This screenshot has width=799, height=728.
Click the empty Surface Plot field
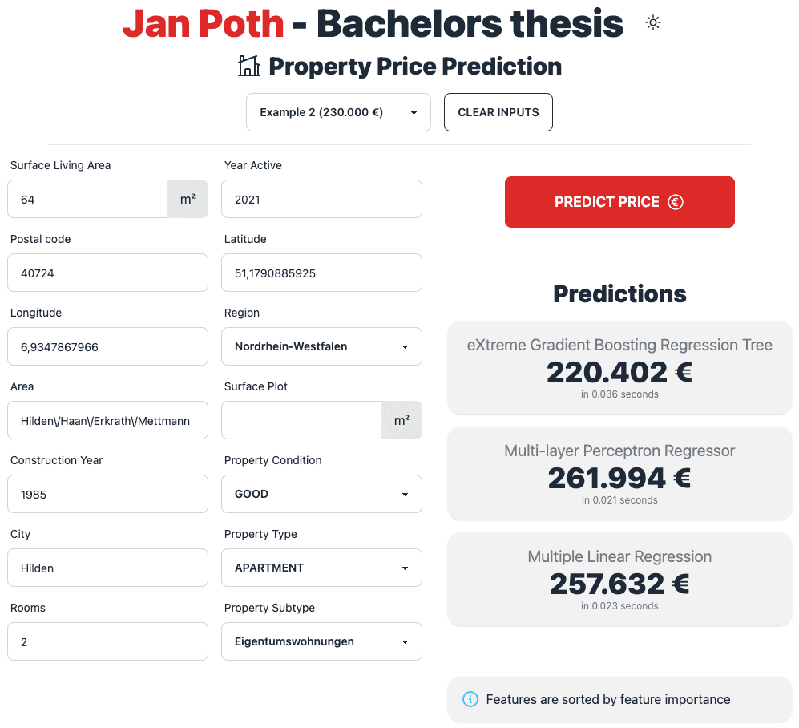(301, 420)
